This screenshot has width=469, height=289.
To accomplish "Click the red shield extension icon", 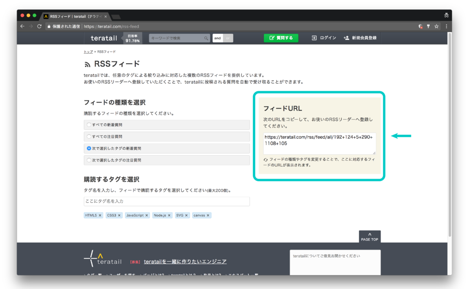I will 420,26.
